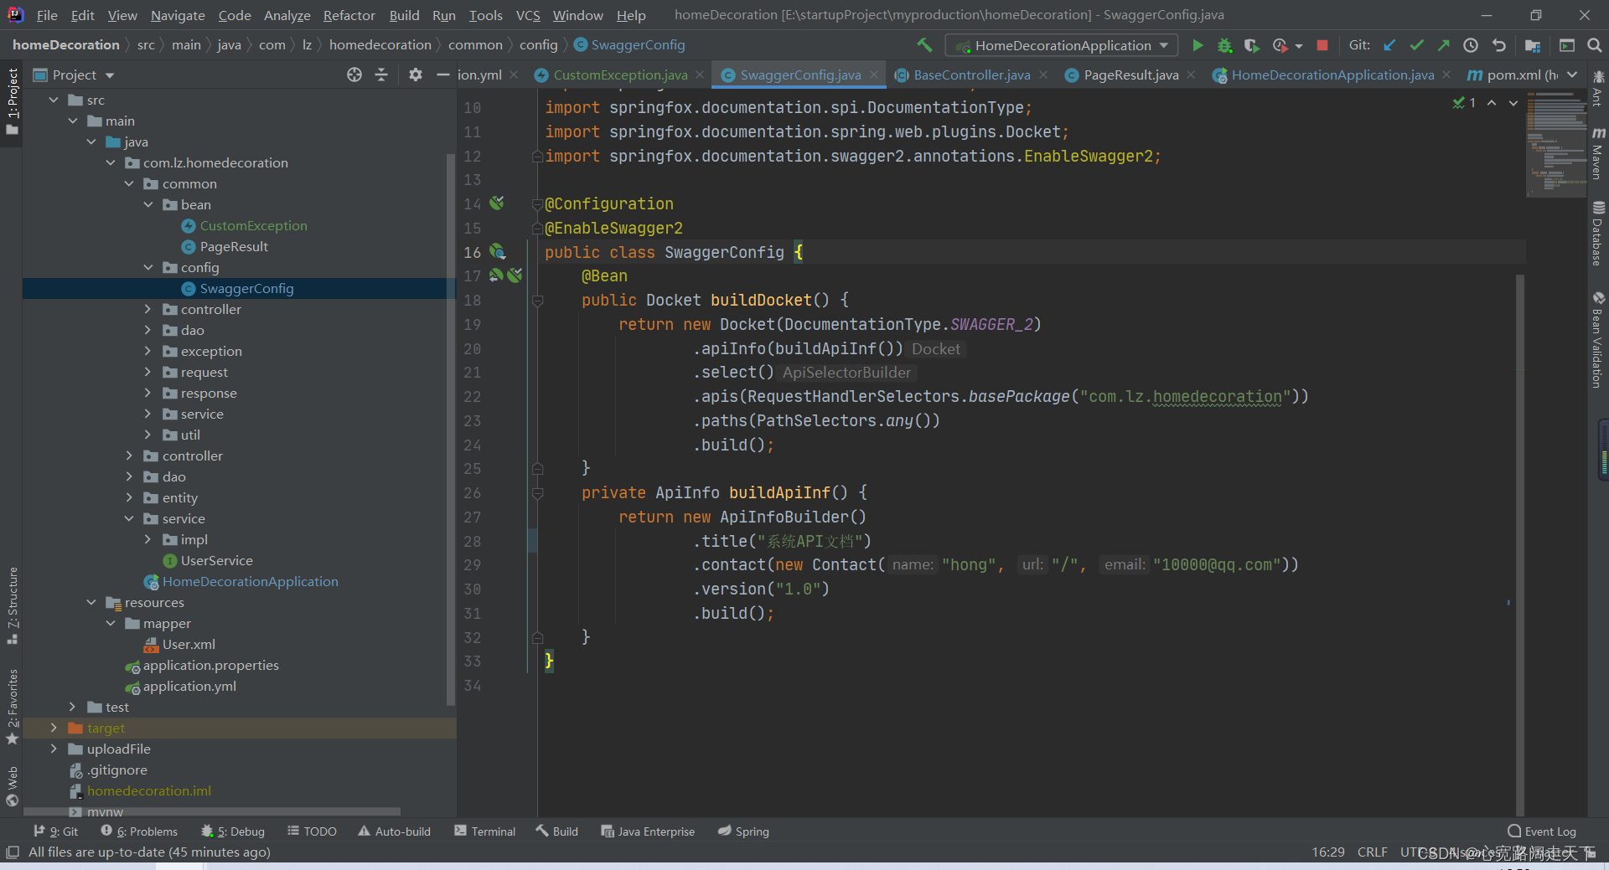Click the previous highlighted error up arrow
Image resolution: width=1609 pixels, height=870 pixels.
pyautogui.click(x=1492, y=103)
